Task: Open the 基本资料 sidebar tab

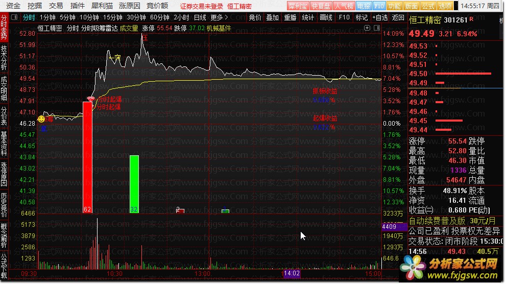Action: pyautogui.click(x=4, y=144)
